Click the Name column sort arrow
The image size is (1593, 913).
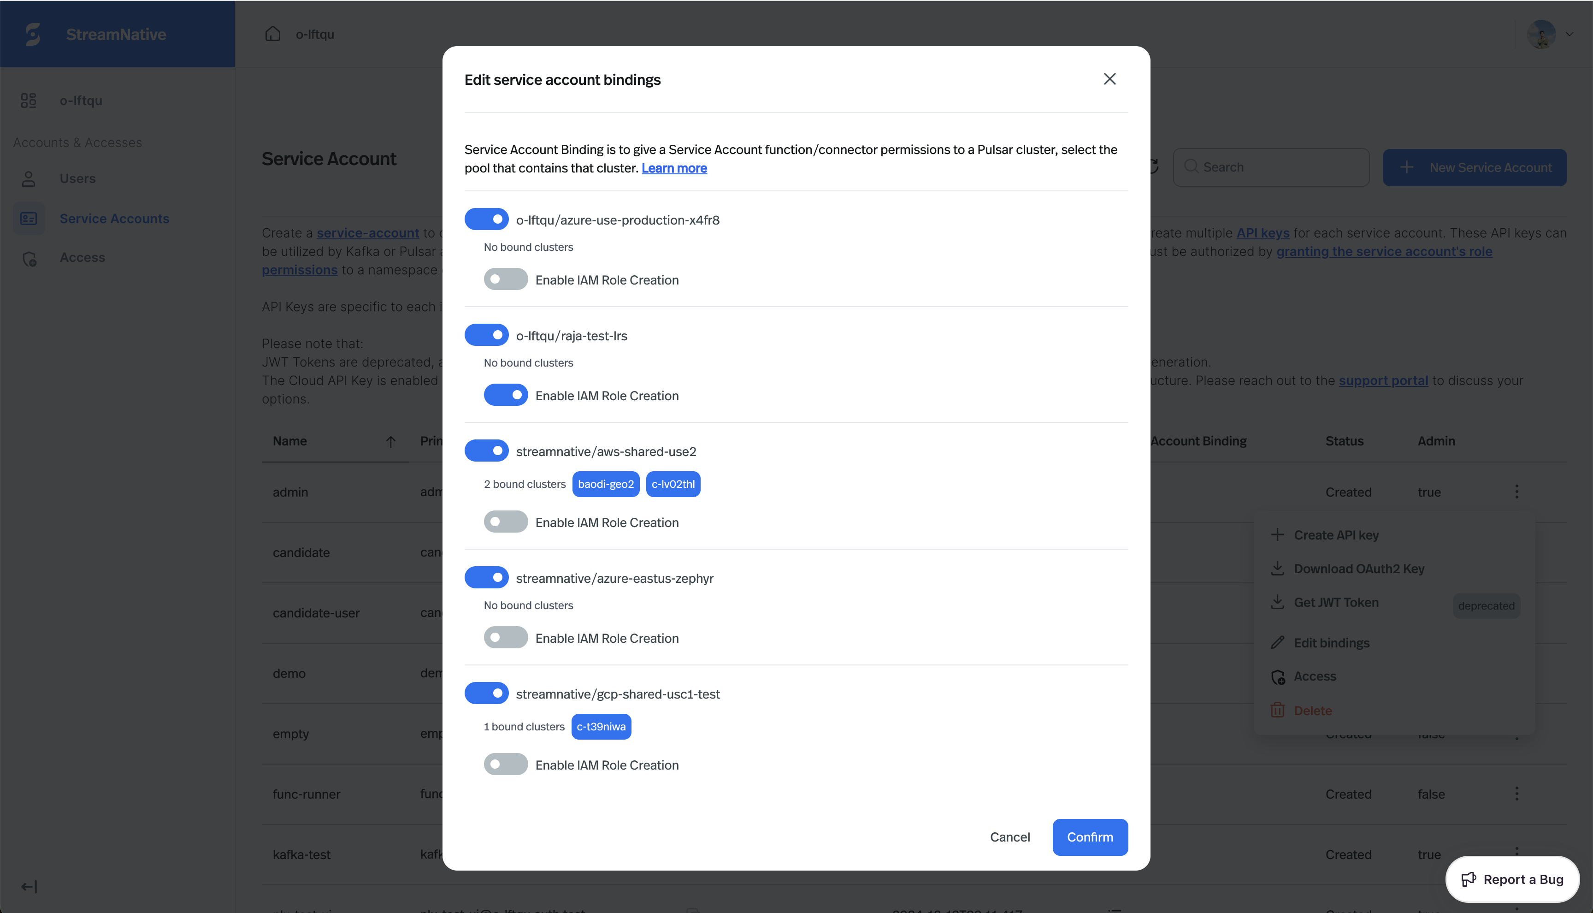click(391, 441)
